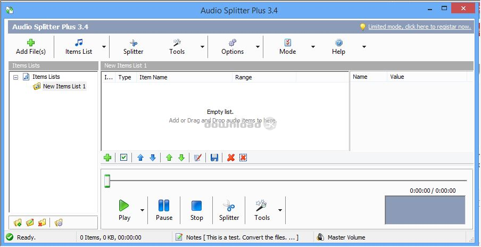Click the 'Master Volume' status bar label

[x=346, y=237]
